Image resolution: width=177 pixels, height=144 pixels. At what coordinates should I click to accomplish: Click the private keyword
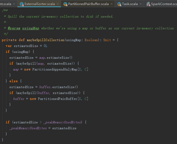coord(9,40)
